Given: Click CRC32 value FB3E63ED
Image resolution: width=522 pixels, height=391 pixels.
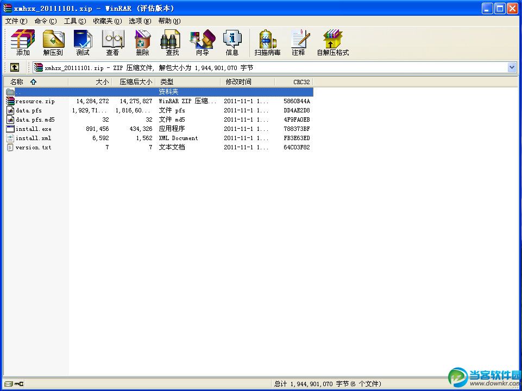Looking at the screenshot, I should [x=297, y=138].
